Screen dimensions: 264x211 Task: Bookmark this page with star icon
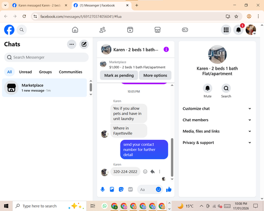click(236, 16)
